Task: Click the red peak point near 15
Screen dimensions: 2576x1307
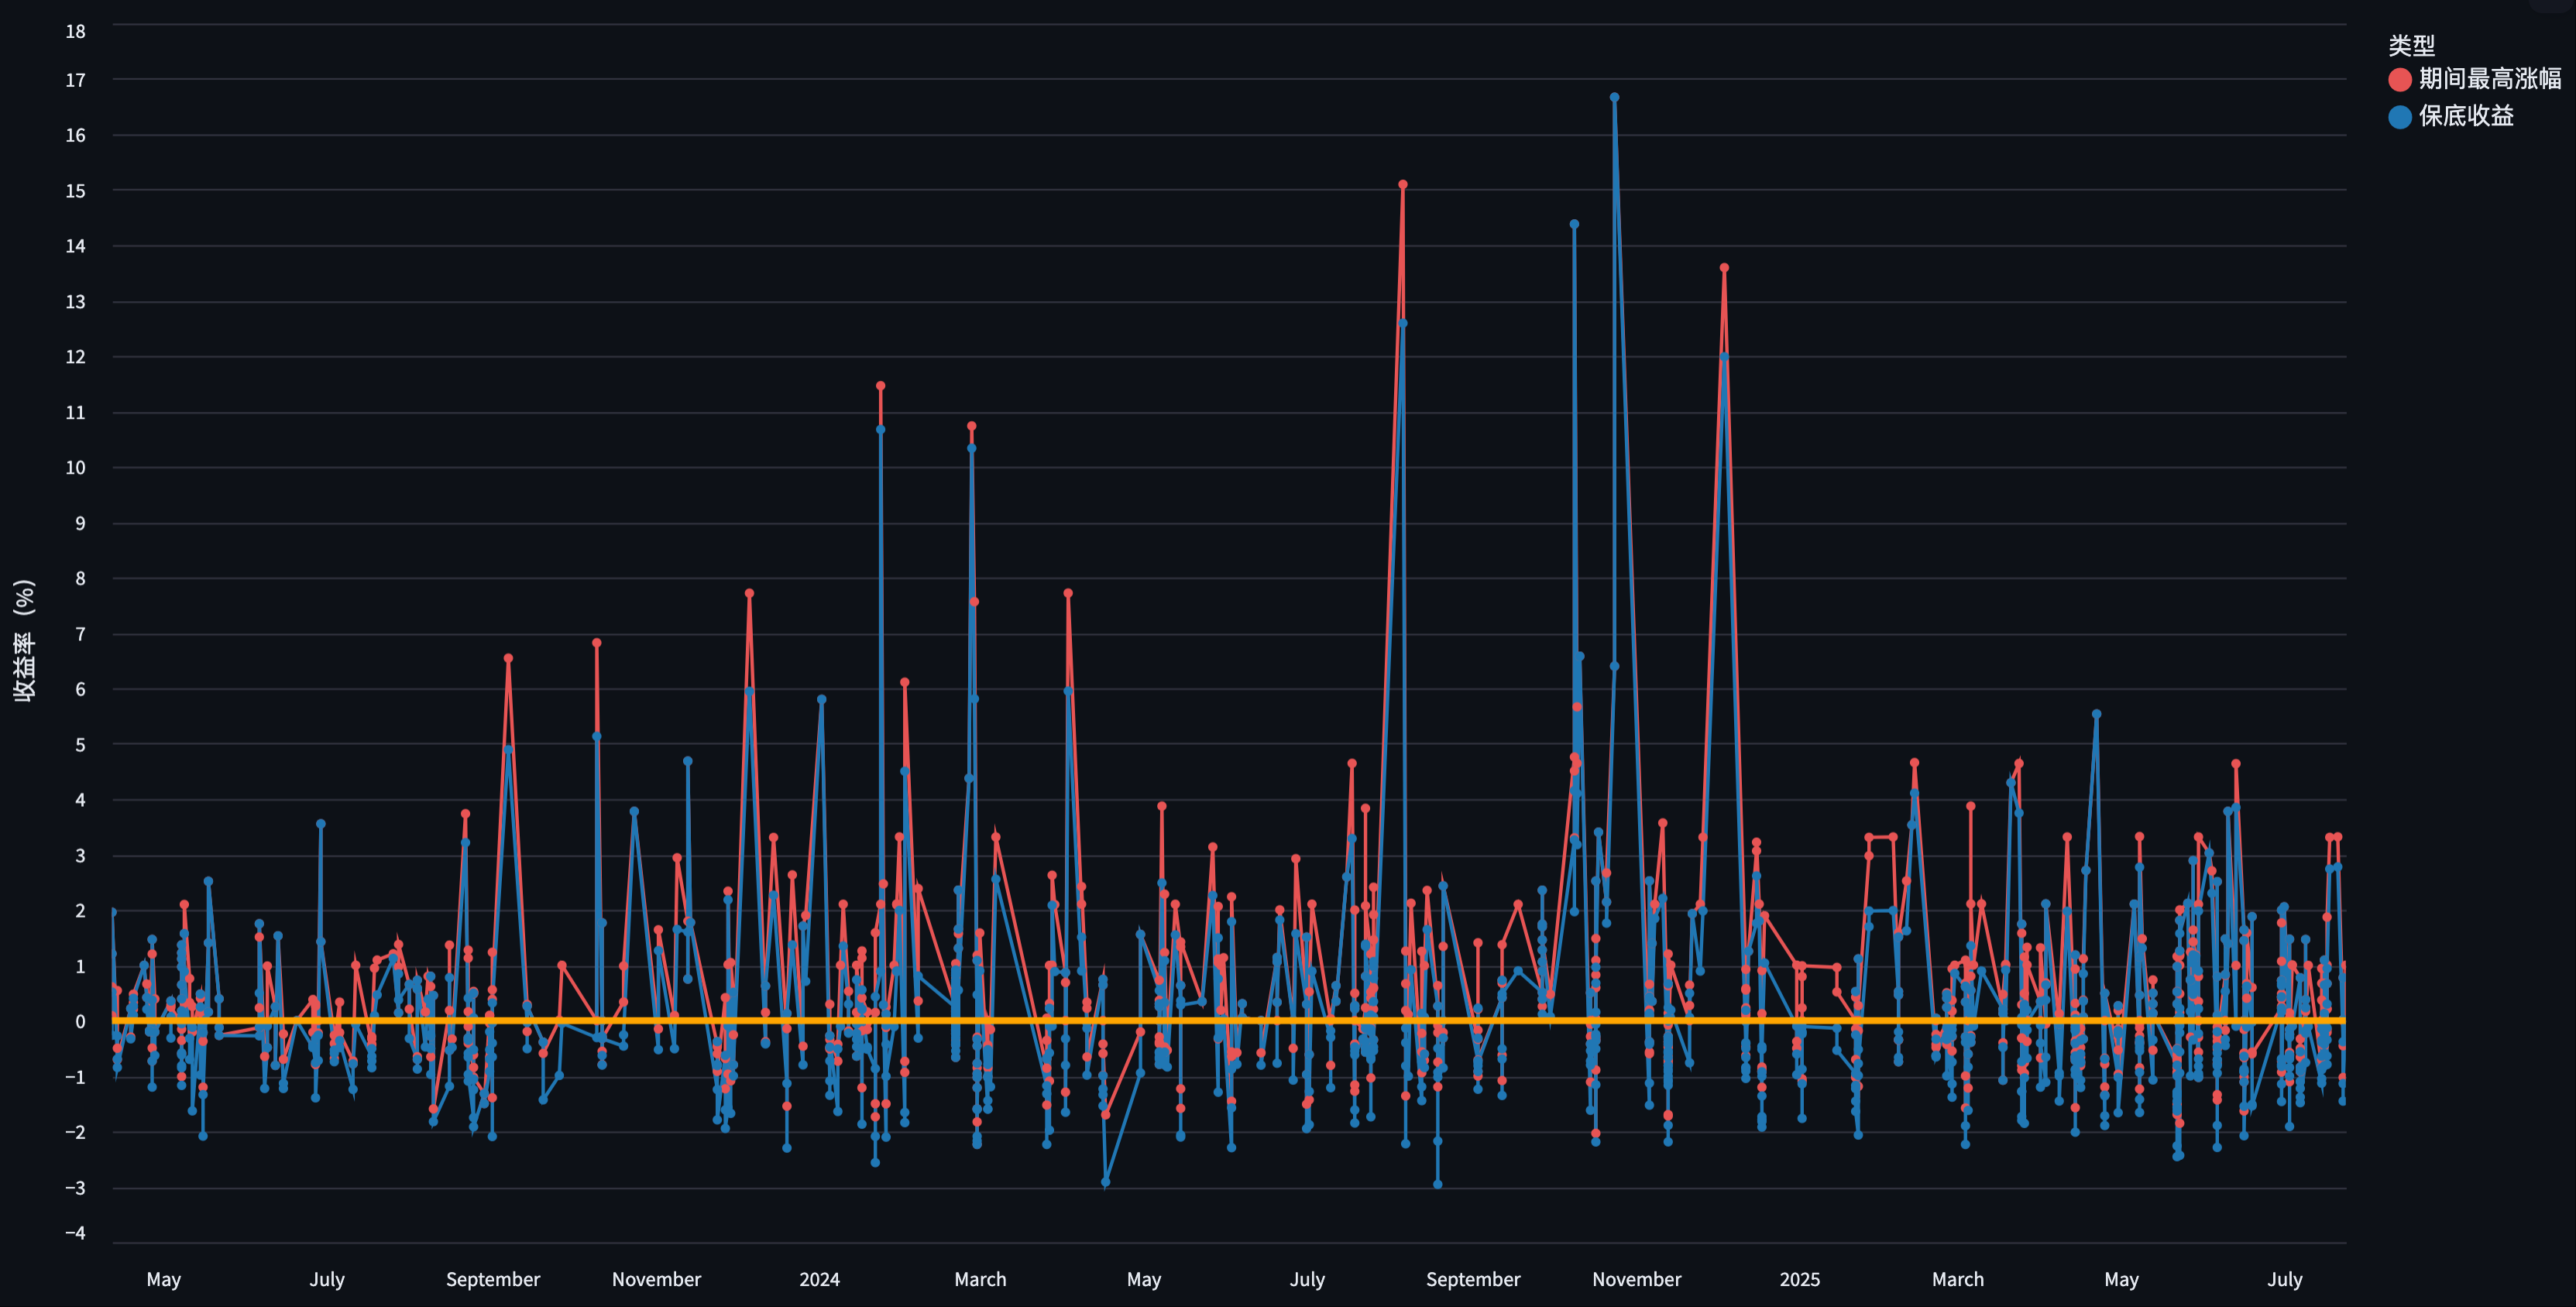Action: pos(1403,185)
